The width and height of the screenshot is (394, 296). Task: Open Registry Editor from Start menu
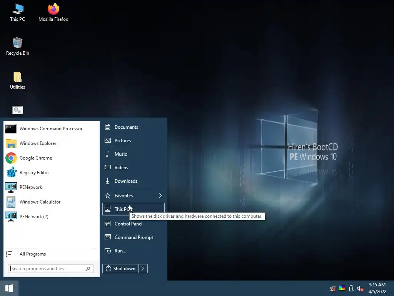tap(52, 172)
